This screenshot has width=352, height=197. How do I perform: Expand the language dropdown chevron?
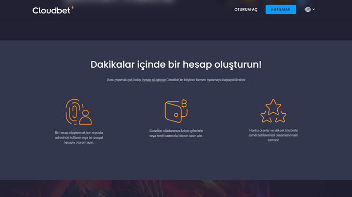pyautogui.click(x=314, y=9)
